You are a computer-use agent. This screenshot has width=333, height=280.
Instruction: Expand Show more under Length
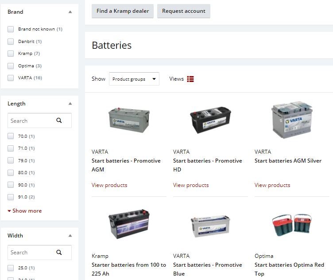click(x=25, y=211)
